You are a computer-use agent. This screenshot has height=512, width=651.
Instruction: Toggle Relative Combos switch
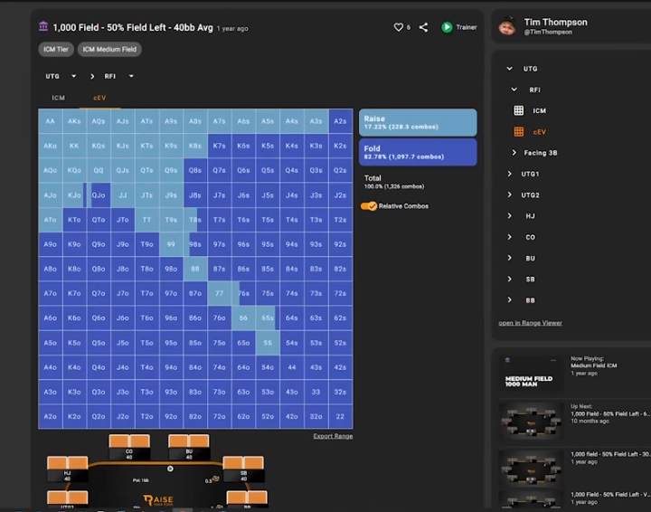click(x=369, y=206)
